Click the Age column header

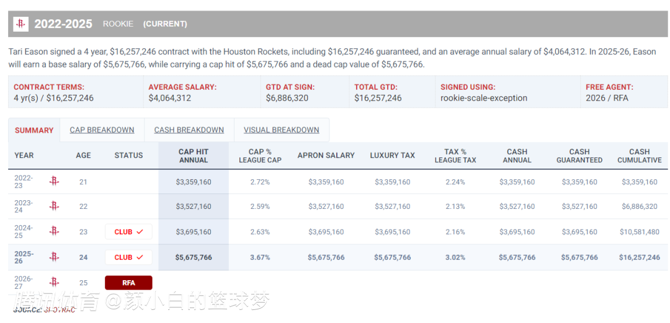point(83,156)
